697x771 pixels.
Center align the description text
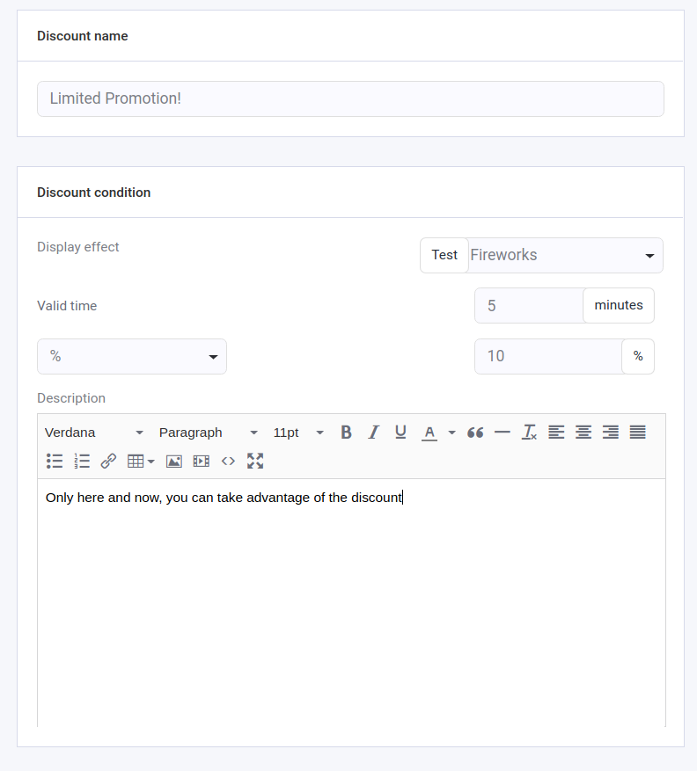coord(583,433)
